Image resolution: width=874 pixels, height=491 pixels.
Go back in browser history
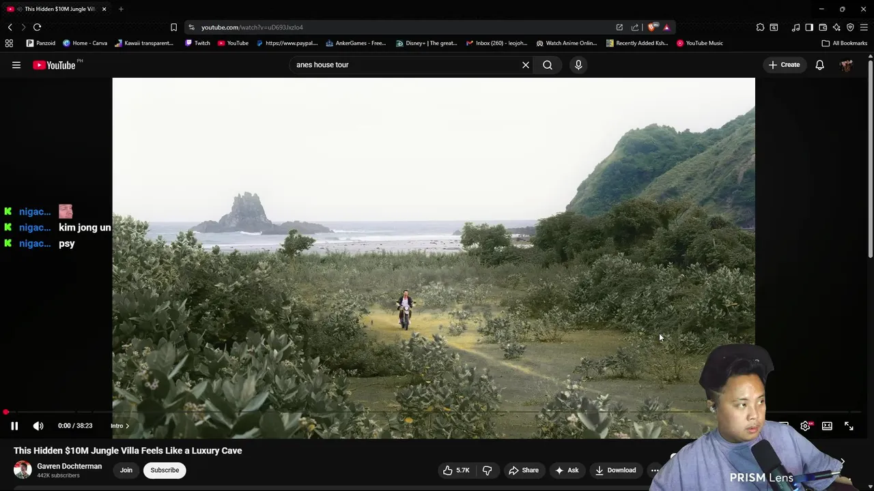pos(10,27)
